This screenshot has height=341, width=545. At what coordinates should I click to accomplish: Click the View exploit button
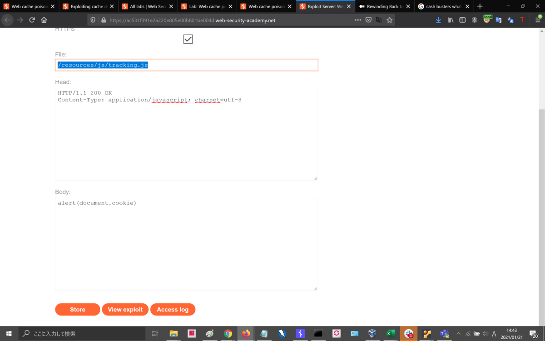(x=125, y=309)
